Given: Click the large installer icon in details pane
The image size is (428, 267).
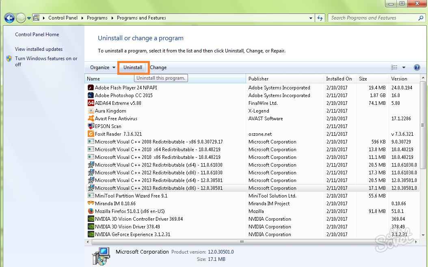Looking at the screenshot, I should pos(101,256).
